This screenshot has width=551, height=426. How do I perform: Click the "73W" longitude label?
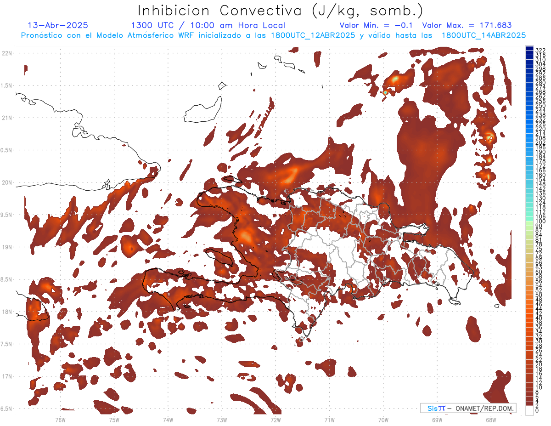(222, 420)
